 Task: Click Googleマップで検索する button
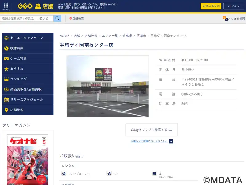152,130
